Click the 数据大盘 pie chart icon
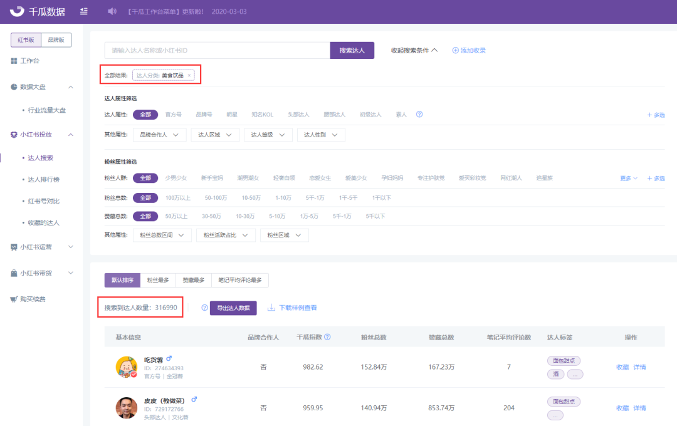677x426 pixels. [x=14, y=86]
